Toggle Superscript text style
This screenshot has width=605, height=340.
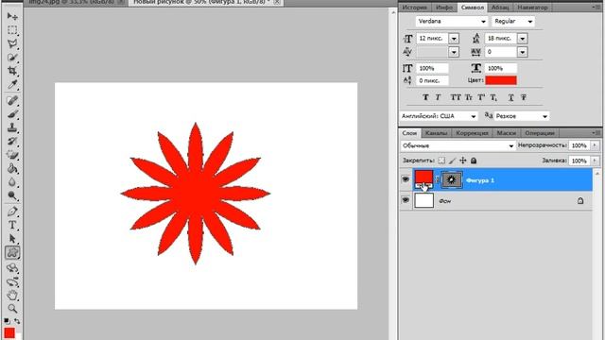tap(481, 97)
